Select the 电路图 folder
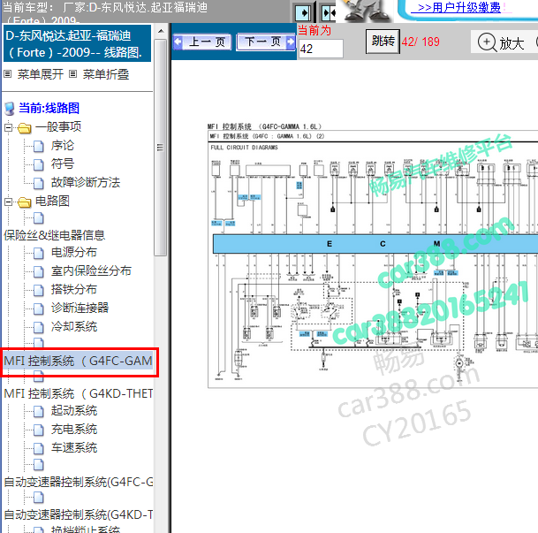 point(52,202)
